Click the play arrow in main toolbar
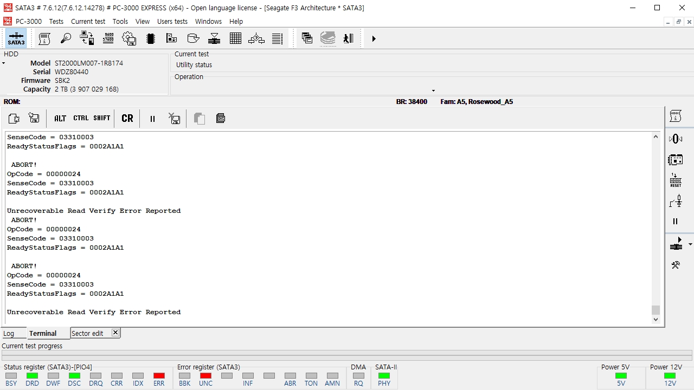The height and width of the screenshot is (390, 694). (x=374, y=39)
